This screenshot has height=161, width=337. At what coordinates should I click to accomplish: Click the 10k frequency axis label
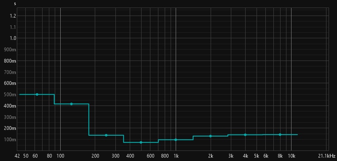point(291,156)
